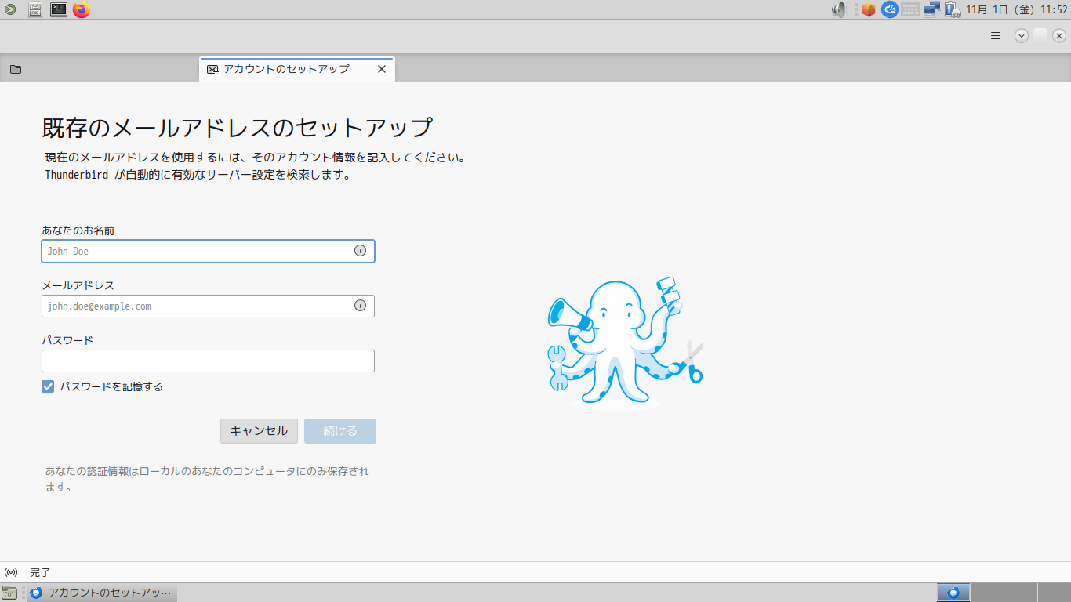Click the 完了 status bar text
1071x602 pixels.
(x=40, y=573)
